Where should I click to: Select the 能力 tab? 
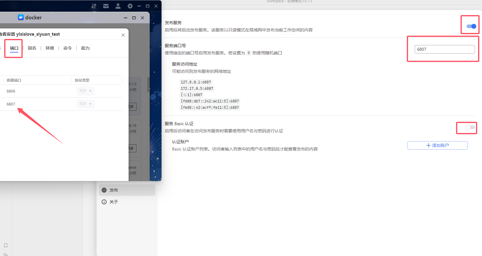point(85,48)
